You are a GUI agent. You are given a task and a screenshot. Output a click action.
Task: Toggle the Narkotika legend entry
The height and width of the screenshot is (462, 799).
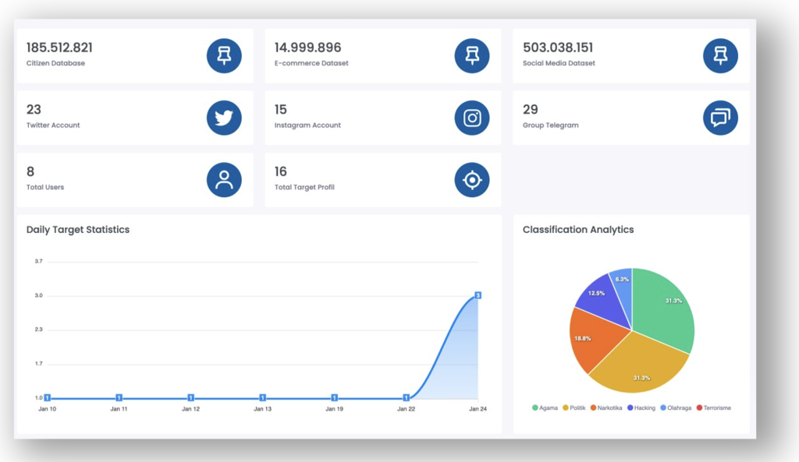point(605,407)
